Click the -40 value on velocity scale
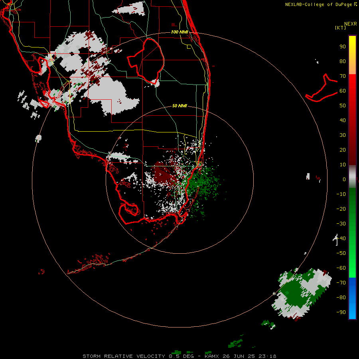 pos(341,239)
